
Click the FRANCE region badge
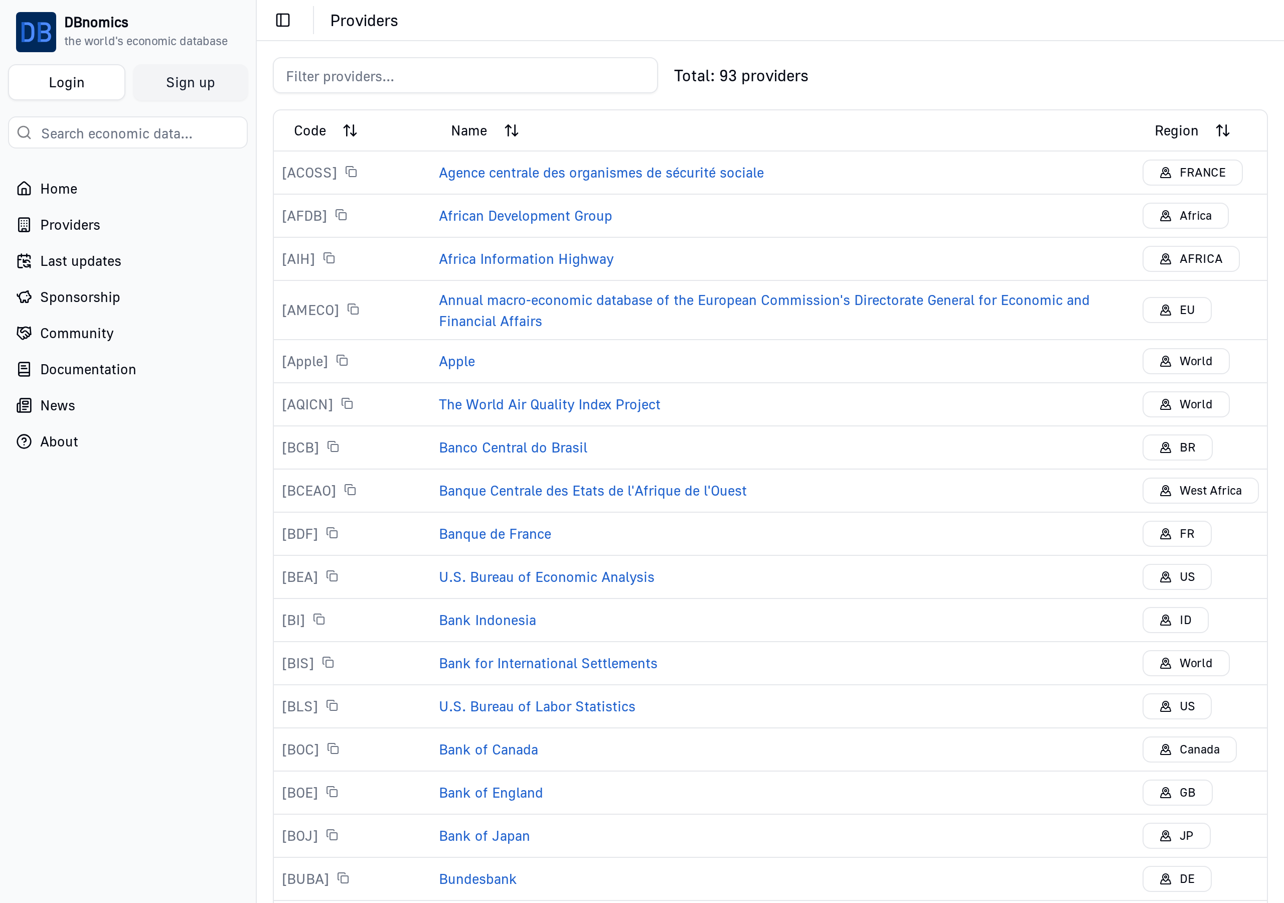pos(1192,172)
